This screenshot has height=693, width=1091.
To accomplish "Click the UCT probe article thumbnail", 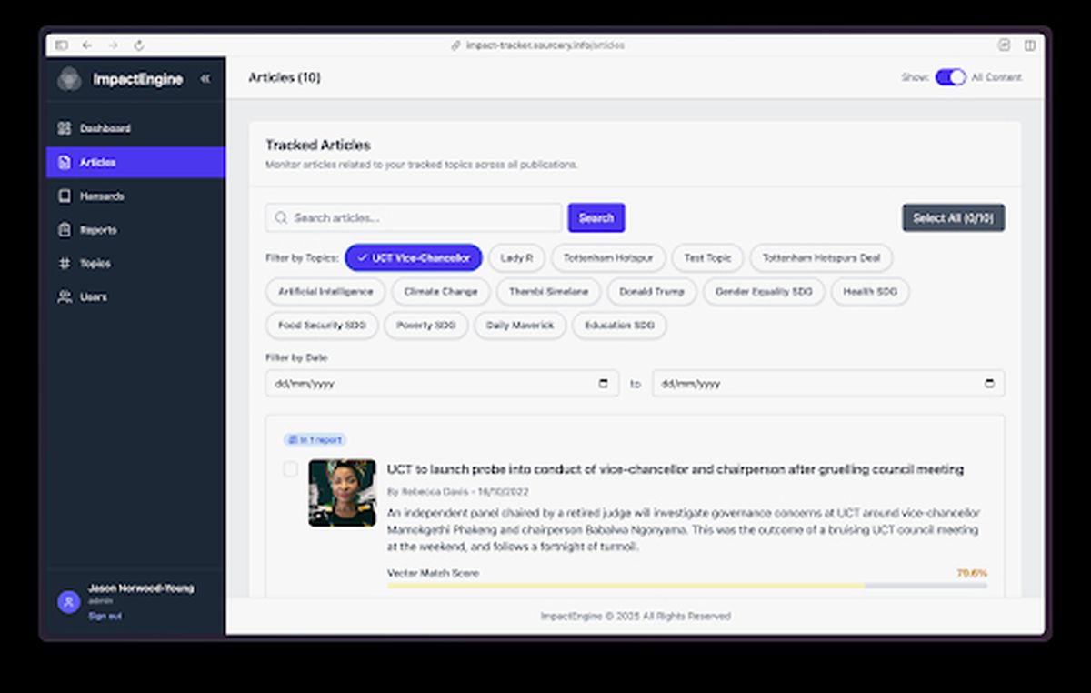I will click(x=342, y=493).
